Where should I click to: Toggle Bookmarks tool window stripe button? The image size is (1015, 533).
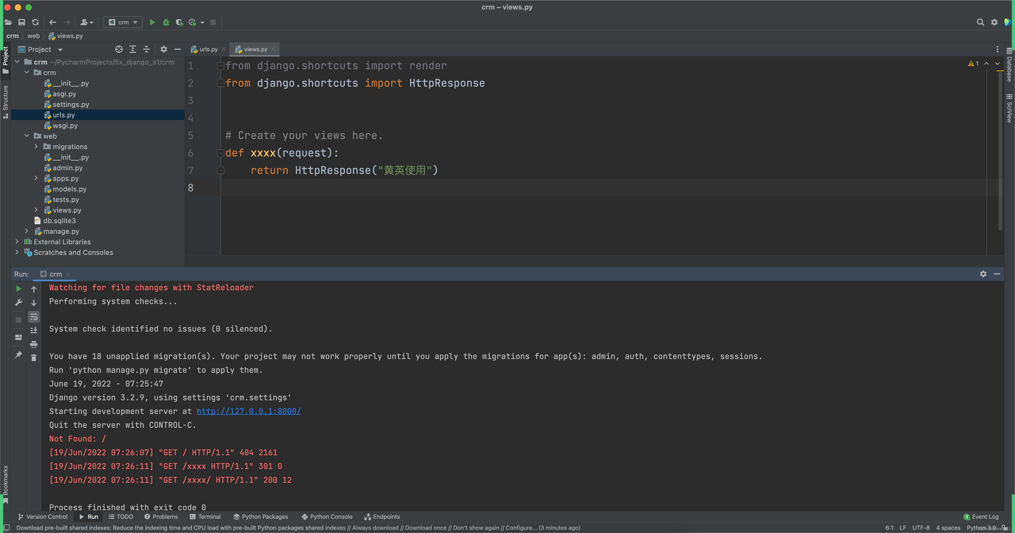[x=6, y=485]
